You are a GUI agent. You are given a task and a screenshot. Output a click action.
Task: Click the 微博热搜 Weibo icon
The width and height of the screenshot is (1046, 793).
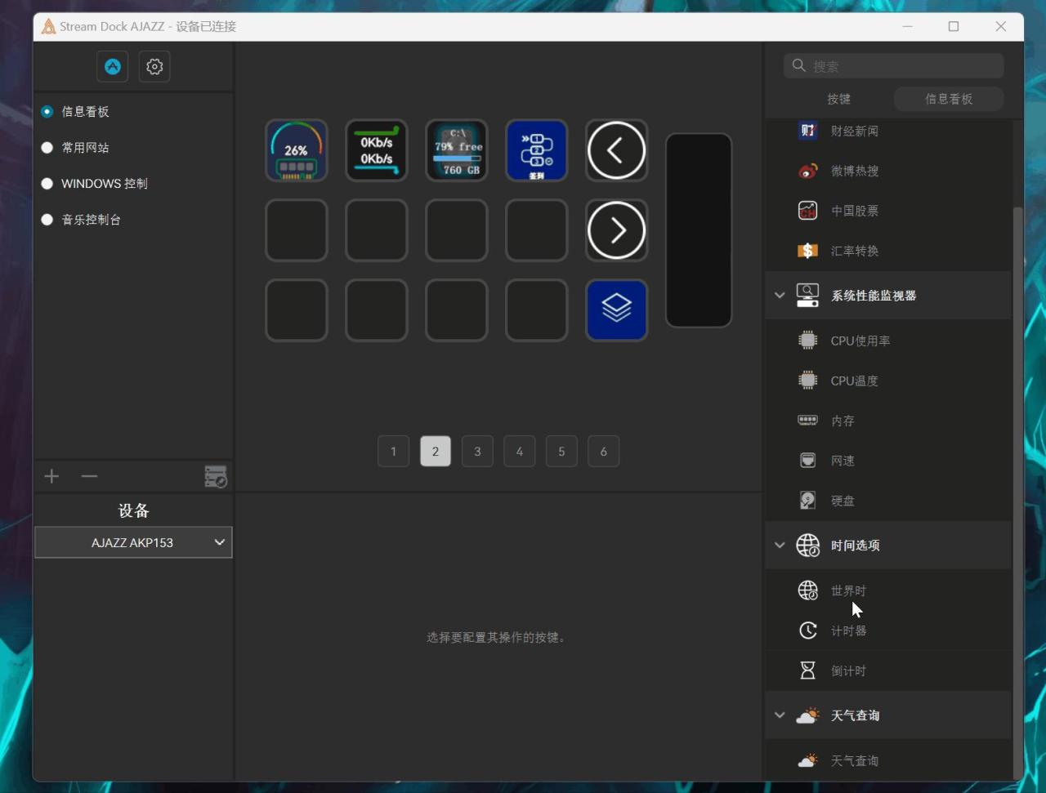coord(807,171)
